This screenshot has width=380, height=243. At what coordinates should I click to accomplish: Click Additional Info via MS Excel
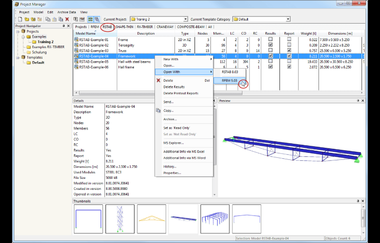(184, 151)
